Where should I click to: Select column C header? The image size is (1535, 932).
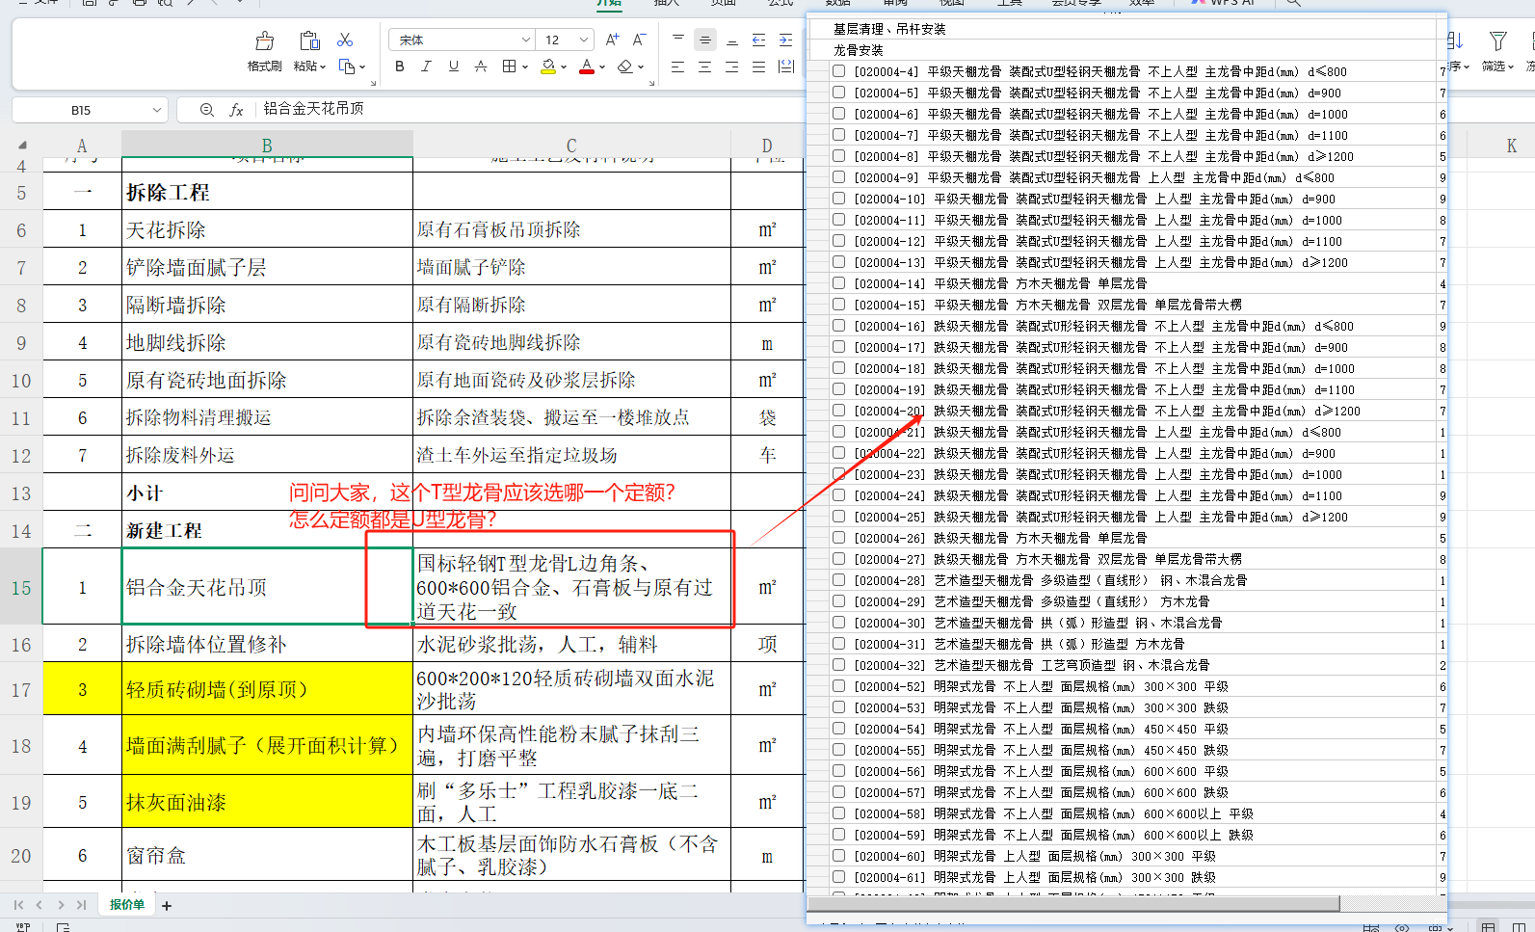(571, 146)
